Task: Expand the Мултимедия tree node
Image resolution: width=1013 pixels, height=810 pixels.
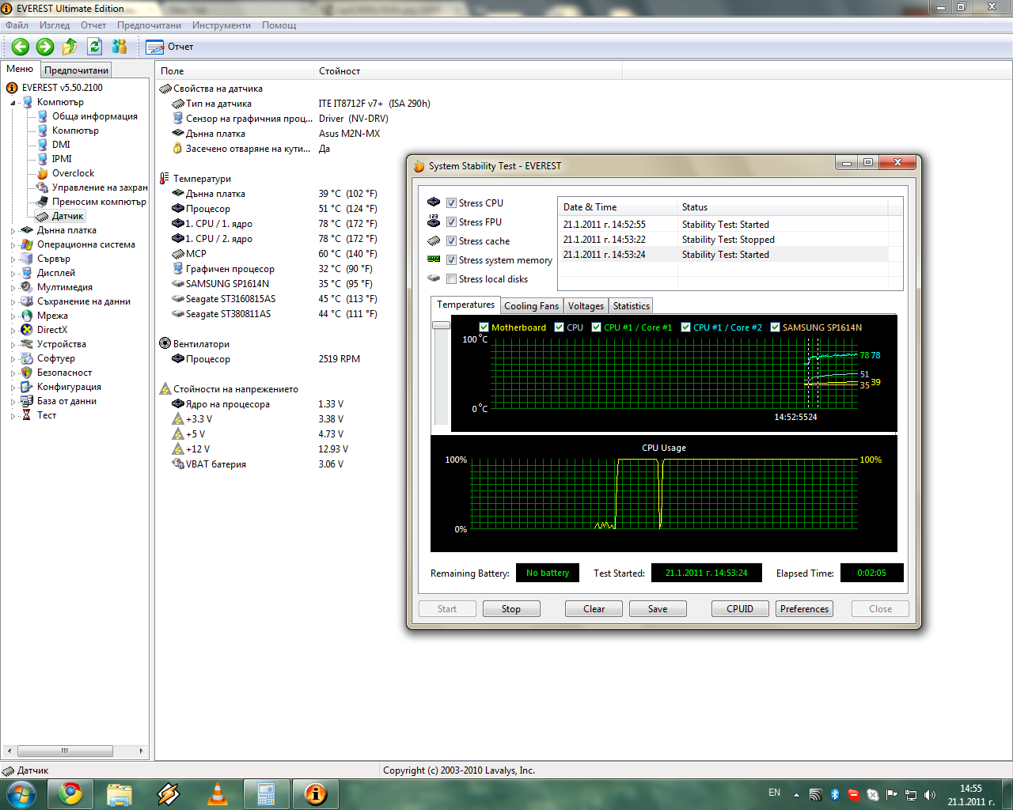Action: [13, 288]
